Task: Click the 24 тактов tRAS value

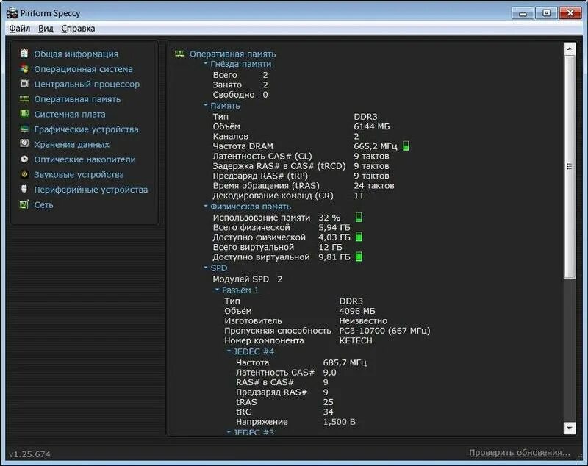Action: (x=374, y=185)
